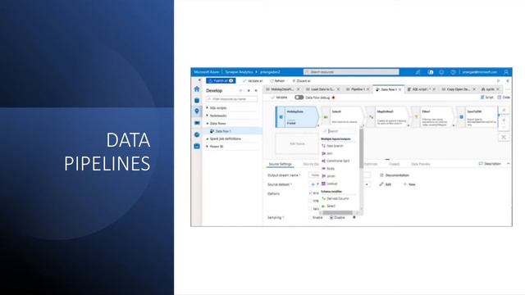This screenshot has width=525, height=295.
Task: Open the Documentation link
Action: pyautogui.click(x=395, y=175)
